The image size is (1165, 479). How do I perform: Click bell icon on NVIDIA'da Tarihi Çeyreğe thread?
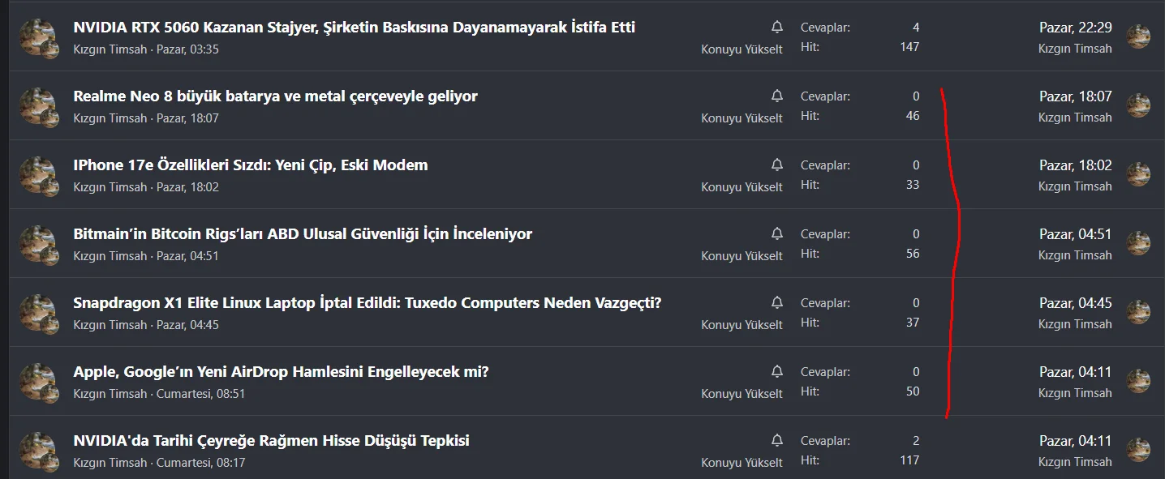pyautogui.click(x=777, y=440)
